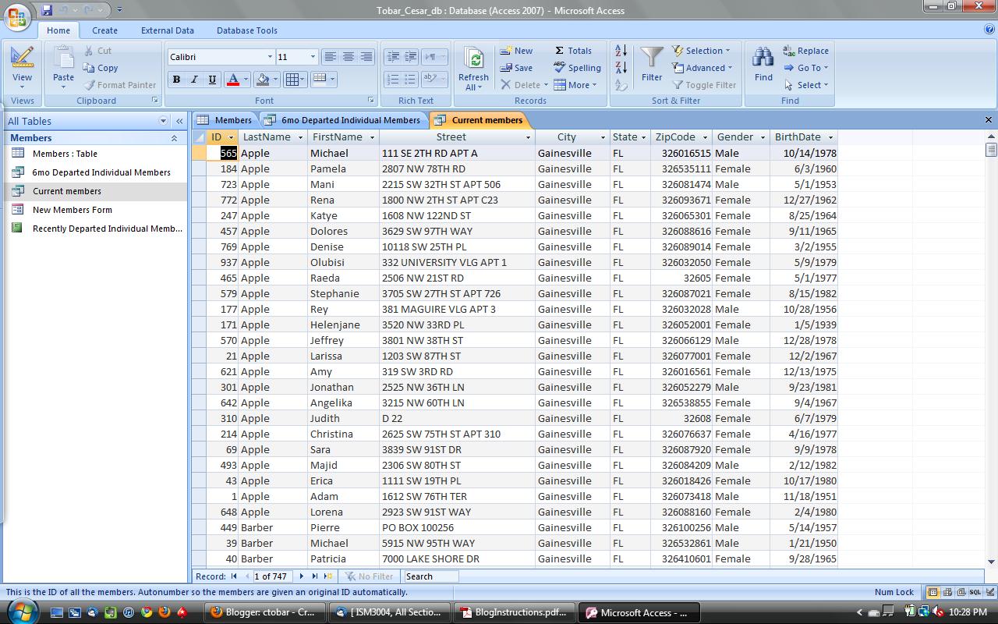Click the current record number field

point(271,576)
